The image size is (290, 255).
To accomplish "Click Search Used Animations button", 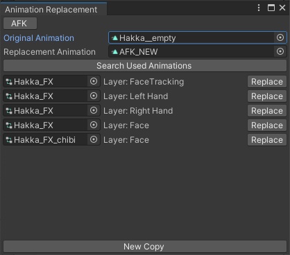I will pyautogui.click(x=145, y=66).
